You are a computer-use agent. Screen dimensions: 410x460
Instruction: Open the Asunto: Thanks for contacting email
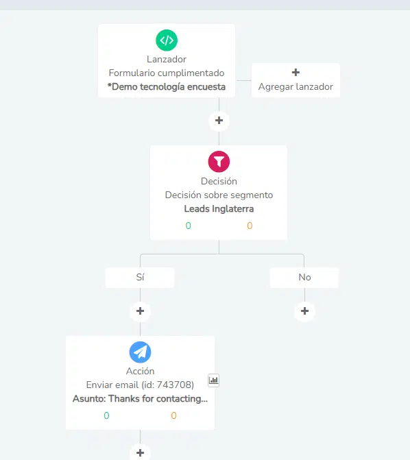(x=141, y=399)
